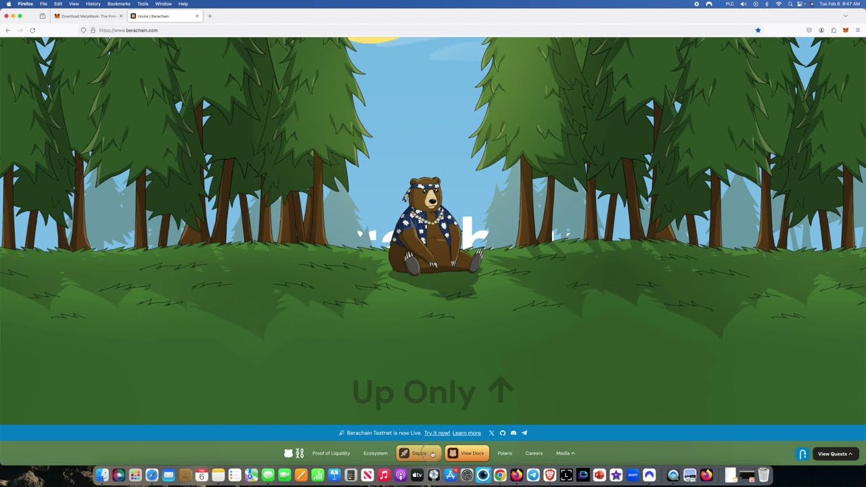Viewport: 866px width, 487px height.
Task: Open the Polaris link
Action: [x=505, y=453]
